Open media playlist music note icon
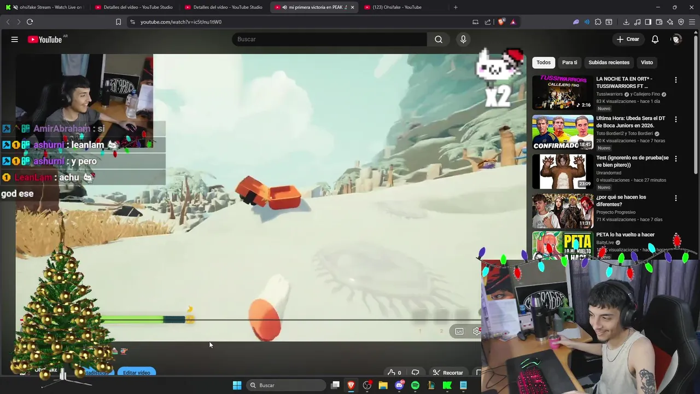Viewport: 700px width, 394px height. click(x=637, y=22)
